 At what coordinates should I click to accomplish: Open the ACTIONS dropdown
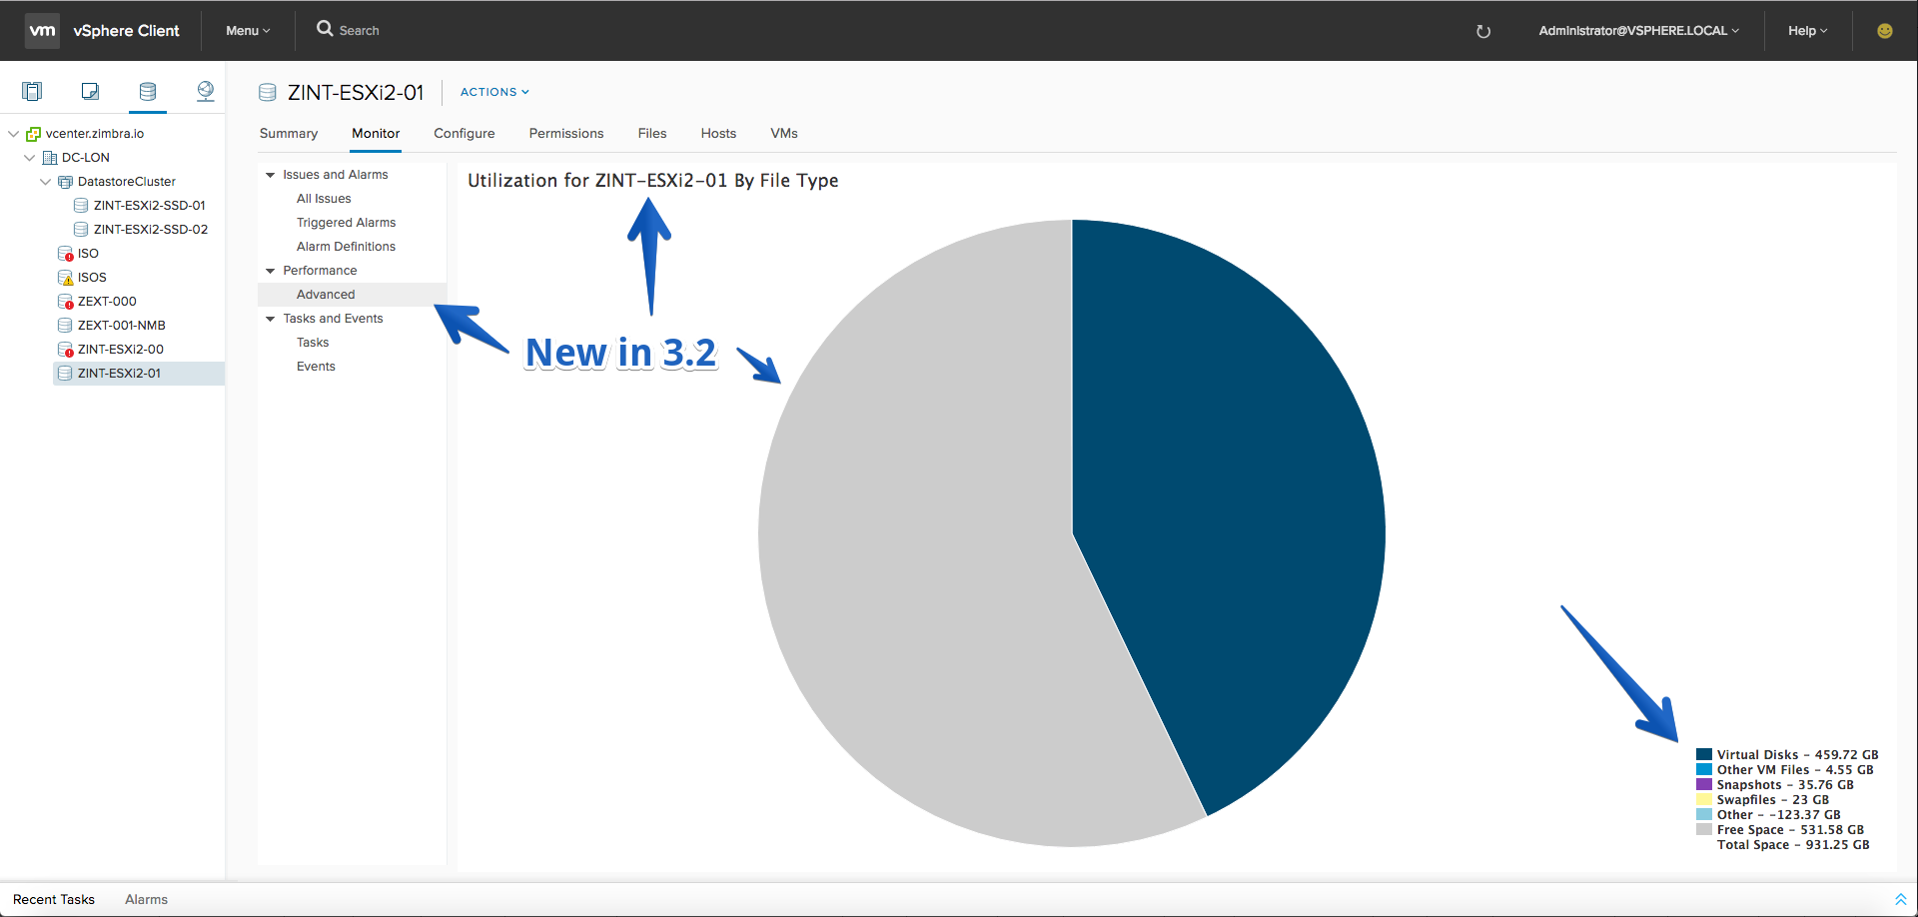coord(494,92)
